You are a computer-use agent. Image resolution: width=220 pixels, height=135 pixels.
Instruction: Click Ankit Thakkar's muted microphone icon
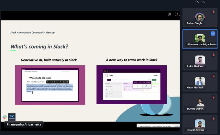[214, 55]
